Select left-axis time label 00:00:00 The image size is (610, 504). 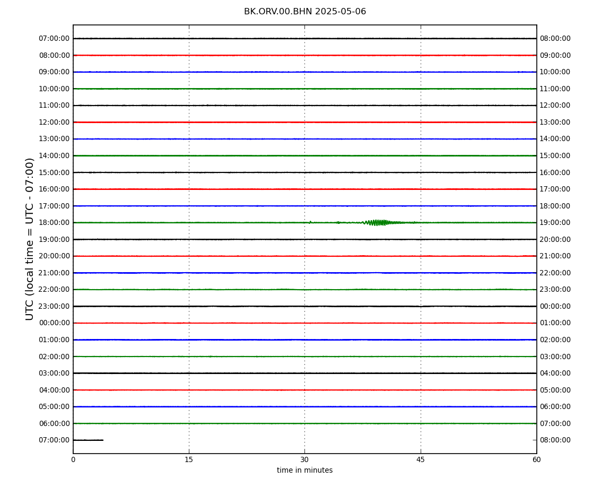click(54, 323)
